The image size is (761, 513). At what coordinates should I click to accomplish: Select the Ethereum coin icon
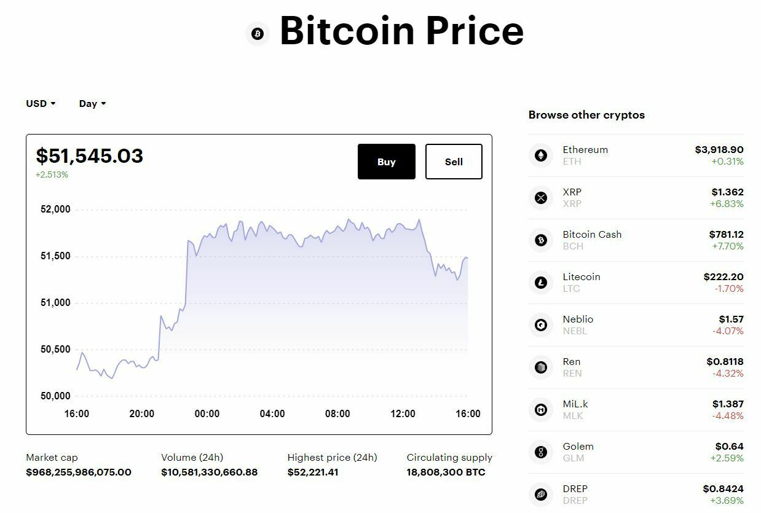point(540,155)
